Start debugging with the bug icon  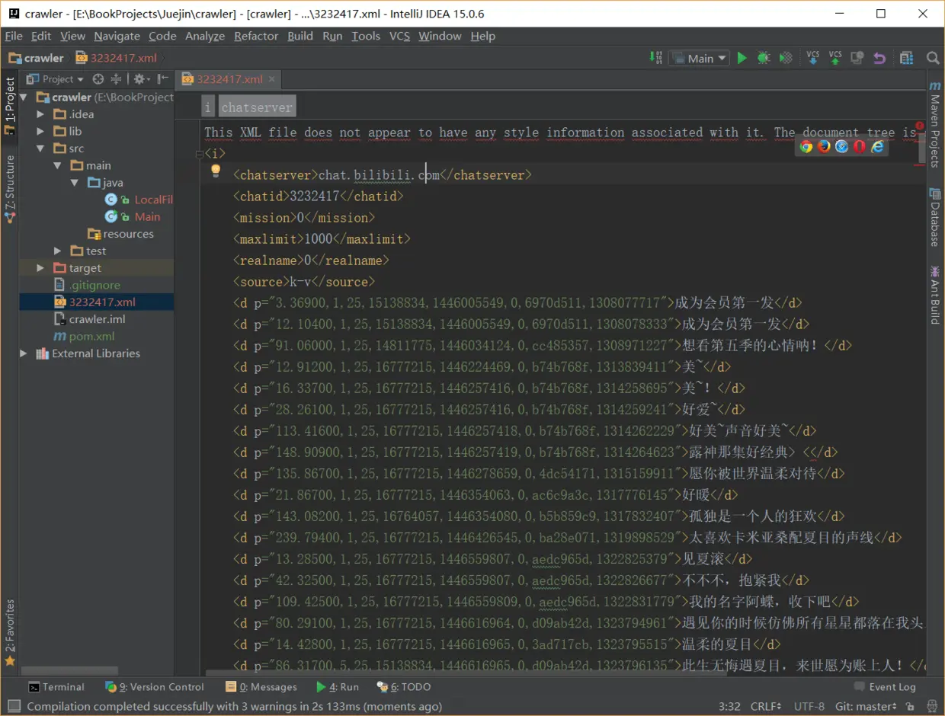(764, 58)
